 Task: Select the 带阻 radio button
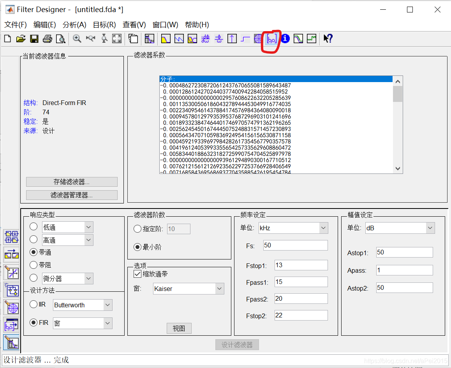click(33, 265)
